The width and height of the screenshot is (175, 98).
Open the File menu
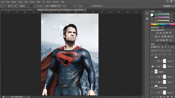coord(3,2)
